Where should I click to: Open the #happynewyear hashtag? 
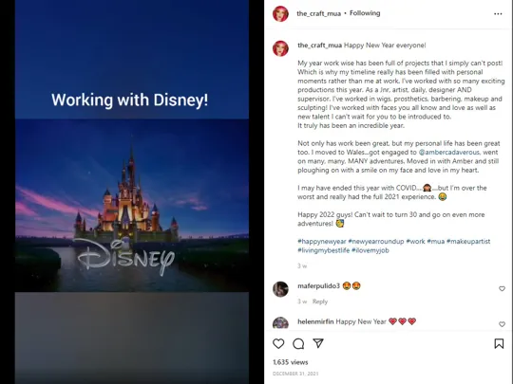tap(322, 242)
